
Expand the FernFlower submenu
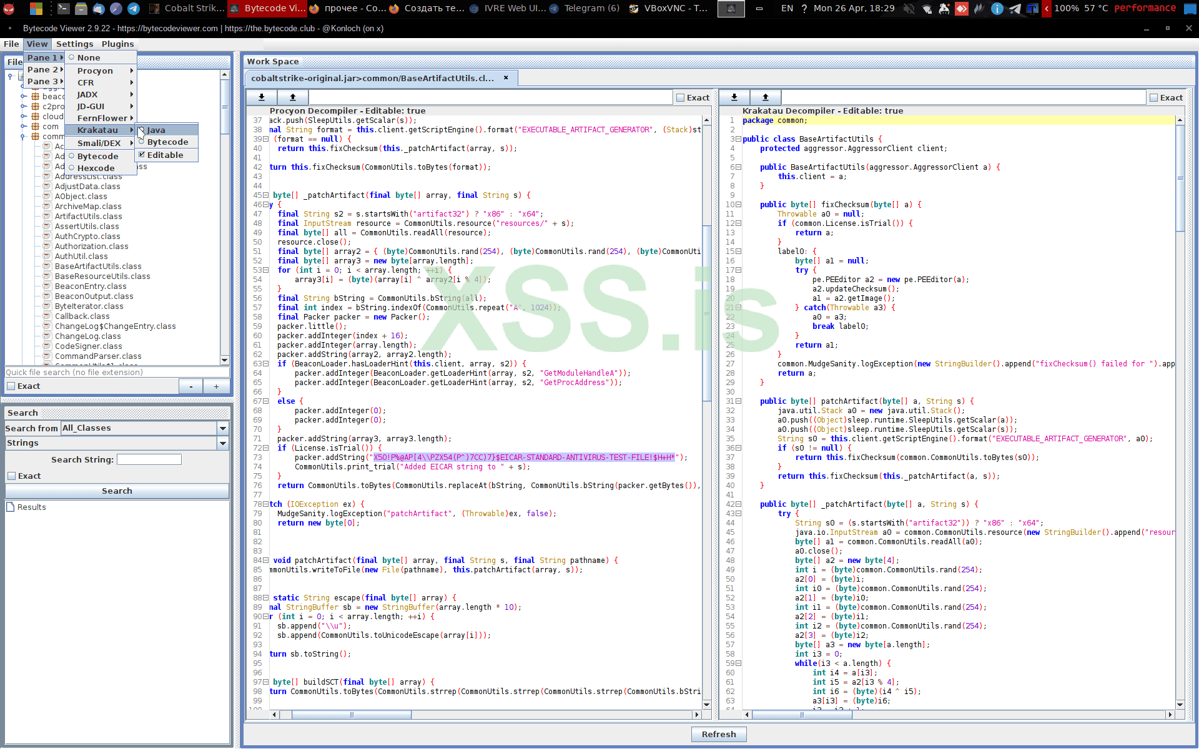[x=102, y=118]
